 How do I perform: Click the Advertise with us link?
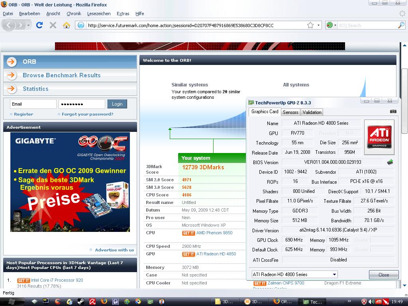coord(114,250)
